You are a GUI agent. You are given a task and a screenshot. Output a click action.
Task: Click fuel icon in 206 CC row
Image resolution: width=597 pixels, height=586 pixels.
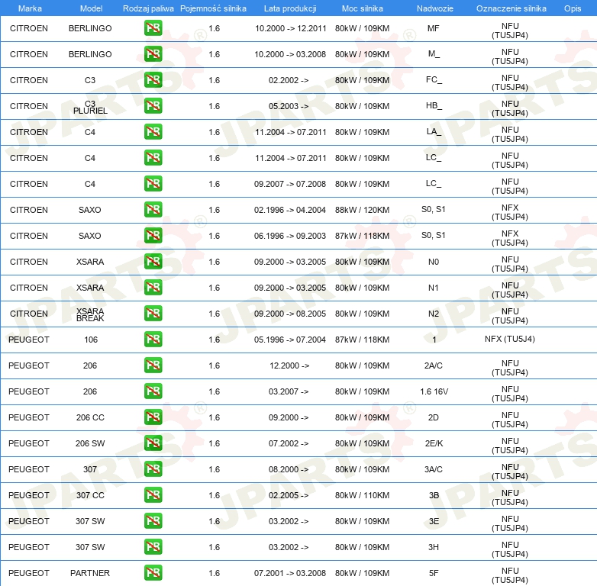point(153,417)
